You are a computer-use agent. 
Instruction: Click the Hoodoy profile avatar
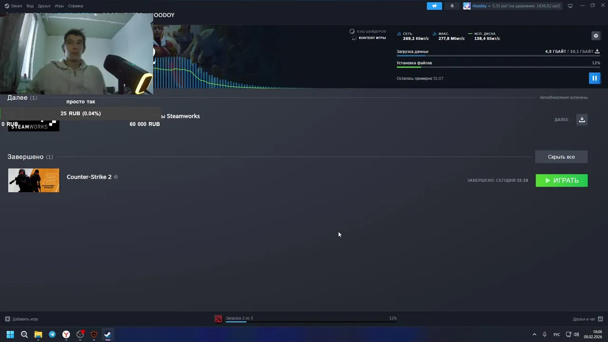(467, 6)
